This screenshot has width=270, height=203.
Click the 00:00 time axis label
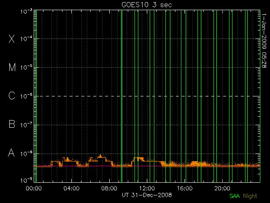click(x=34, y=188)
